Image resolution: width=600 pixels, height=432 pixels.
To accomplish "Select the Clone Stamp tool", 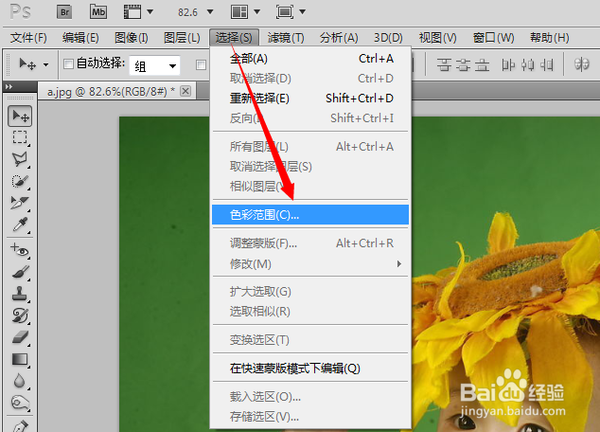I will coord(20,294).
